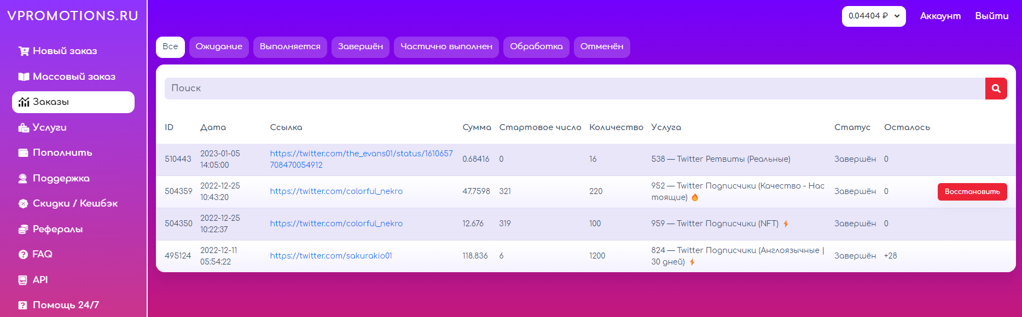Image resolution: width=1022 pixels, height=317 pixels.
Task: Click the shopping cart icon for Новый заказ
Action: click(24, 51)
